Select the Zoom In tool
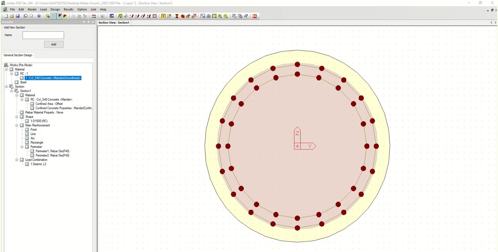 [x=220, y=16]
